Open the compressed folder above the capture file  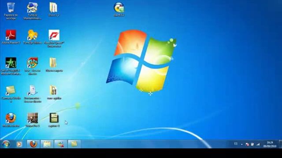click(x=54, y=92)
